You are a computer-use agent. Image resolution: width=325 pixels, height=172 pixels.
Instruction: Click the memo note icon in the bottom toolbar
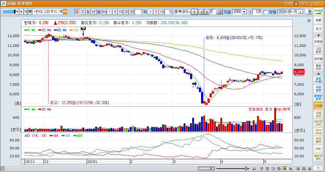click(x=261, y=169)
